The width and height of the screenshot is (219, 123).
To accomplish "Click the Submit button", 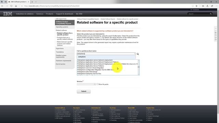I will point(83,91).
